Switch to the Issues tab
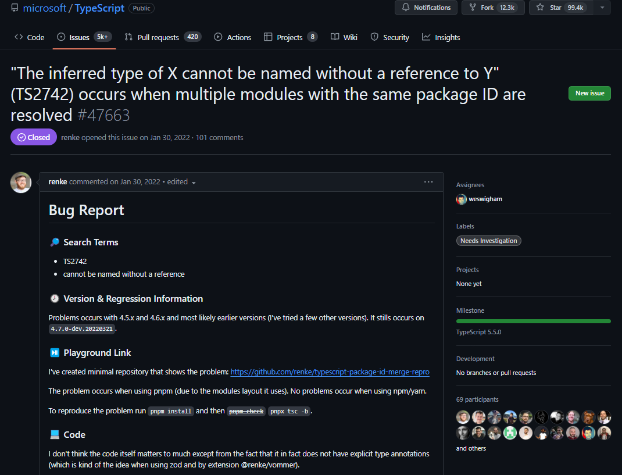This screenshot has width=622, height=475. point(84,37)
